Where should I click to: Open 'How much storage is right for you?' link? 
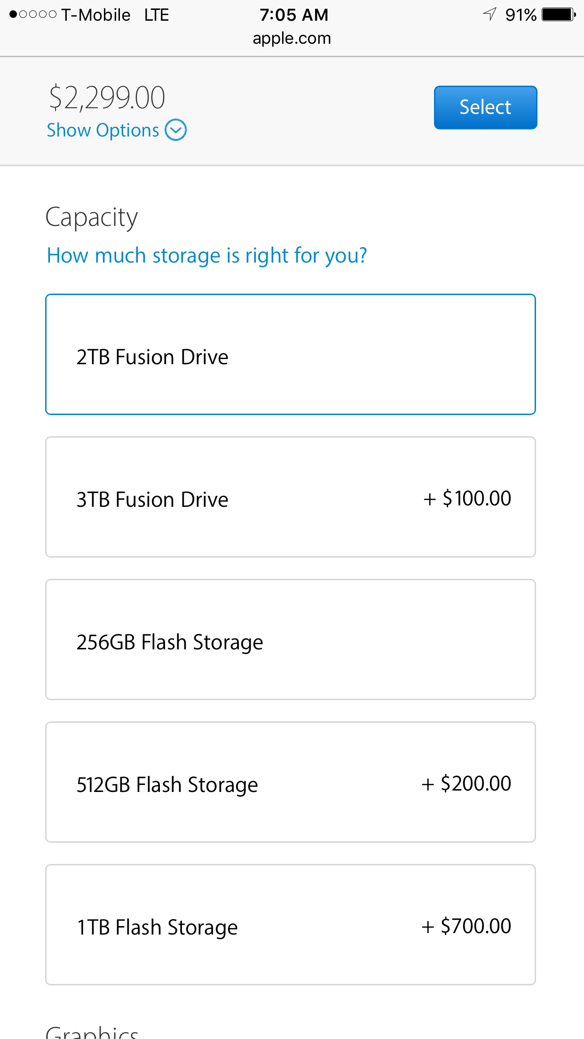[206, 256]
